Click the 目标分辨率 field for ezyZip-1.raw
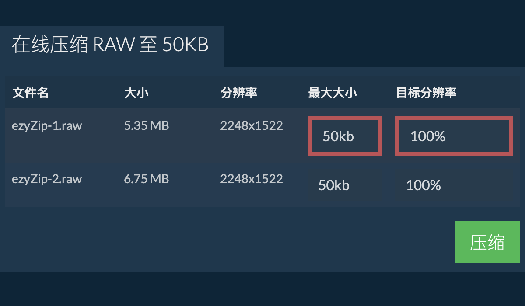Viewport: 525px width, 306px height. pyautogui.click(x=454, y=136)
